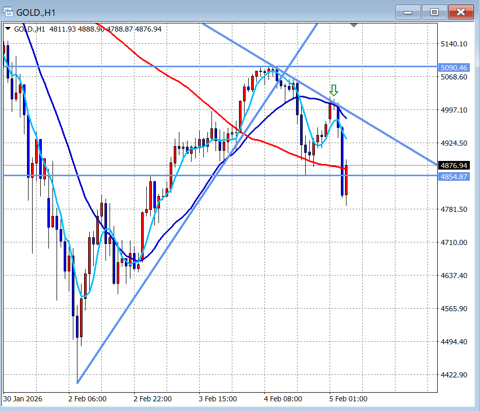Viewport: 480px width, 411px height.
Task: Close the GOLD.,H1 chart window
Action: [x=462, y=12]
